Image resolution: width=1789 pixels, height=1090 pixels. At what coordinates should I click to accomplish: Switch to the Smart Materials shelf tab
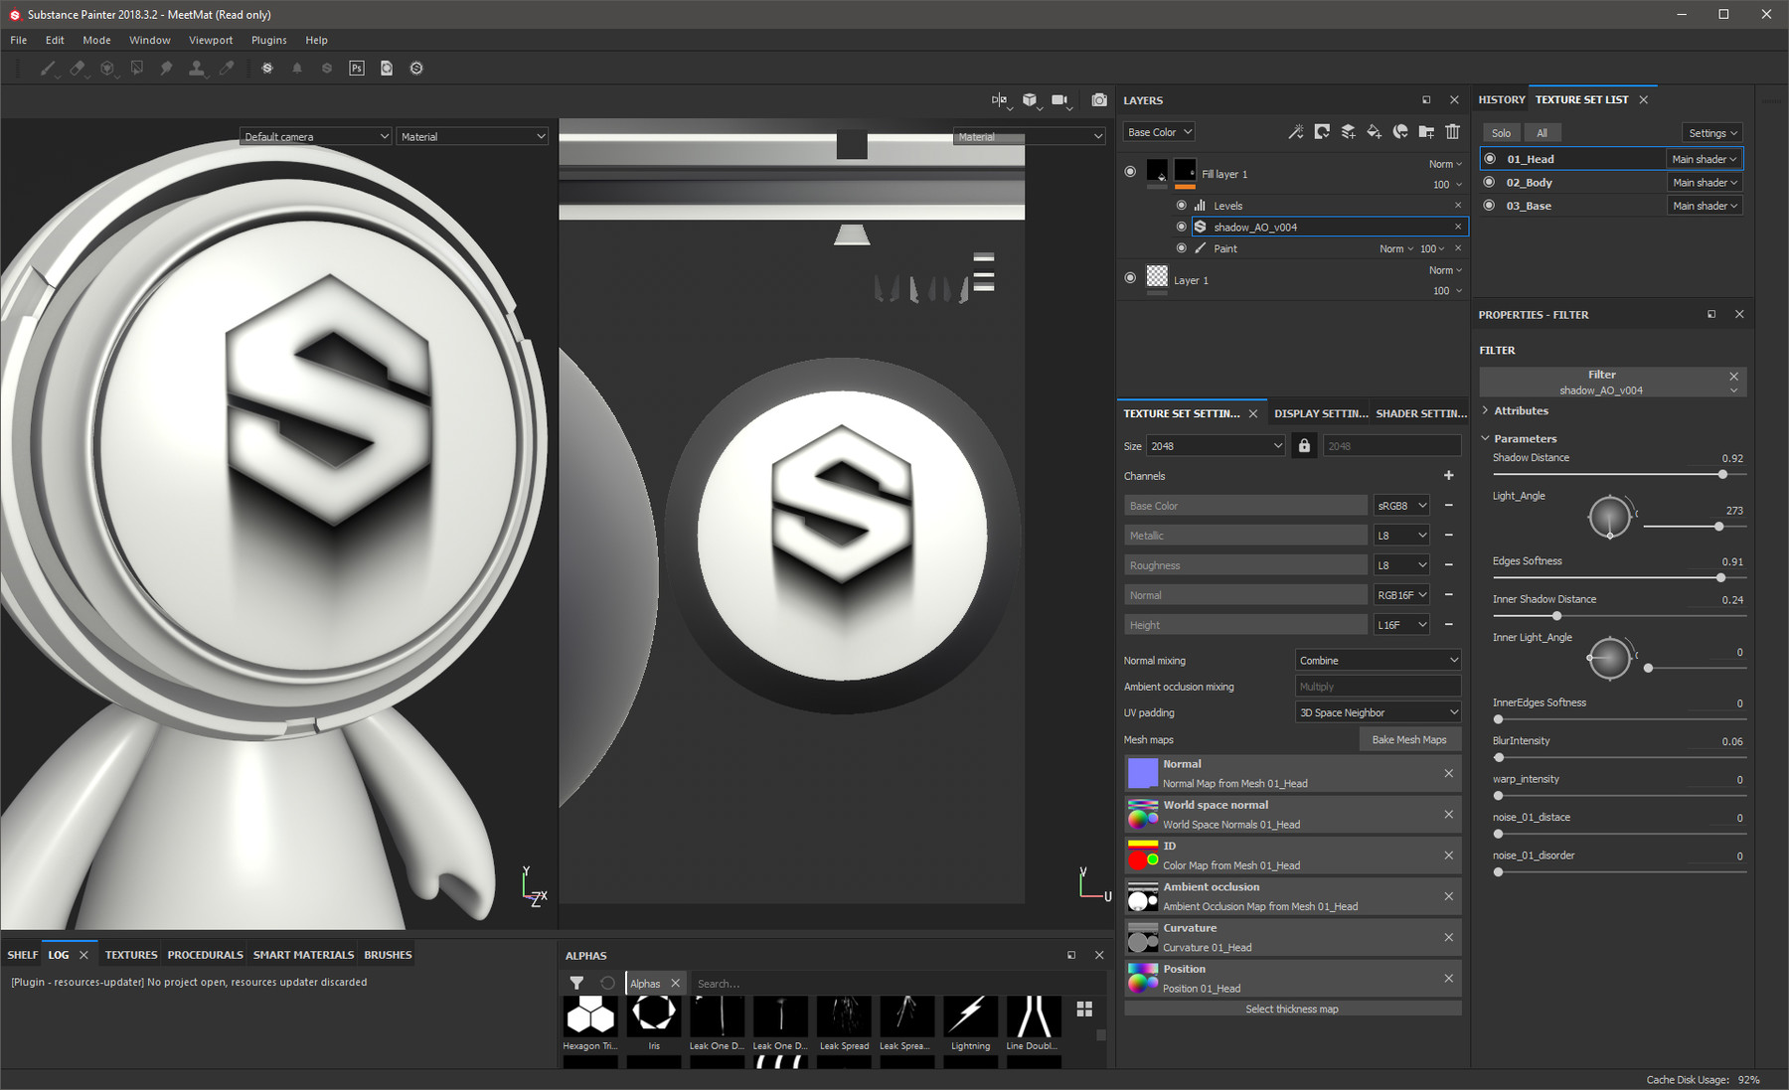(303, 955)
